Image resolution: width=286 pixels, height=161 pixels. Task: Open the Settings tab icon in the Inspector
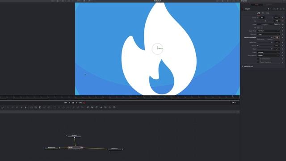tap(267, 13)
